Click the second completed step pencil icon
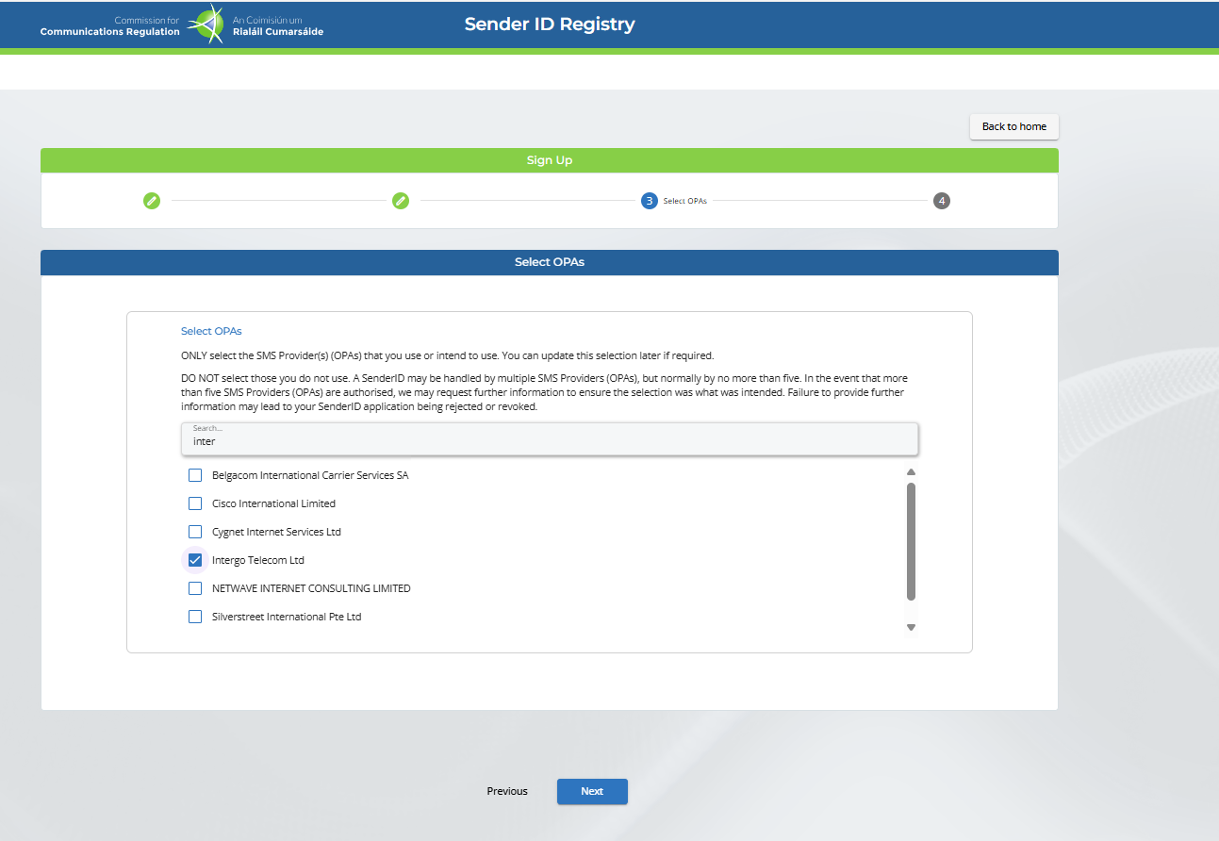1219x841 pixels. click(401, 201)
